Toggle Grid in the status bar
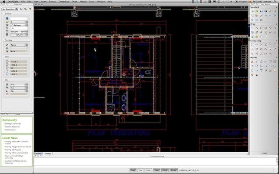The image size is (279, 174). (140, 170)
